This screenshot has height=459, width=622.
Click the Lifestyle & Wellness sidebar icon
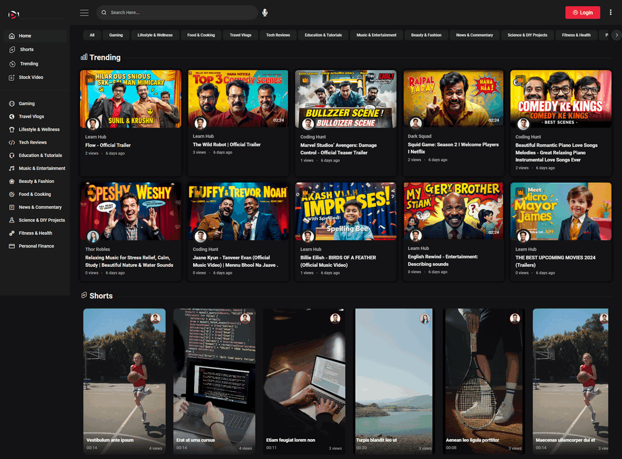pyautogui.click(x=12, y=130)
